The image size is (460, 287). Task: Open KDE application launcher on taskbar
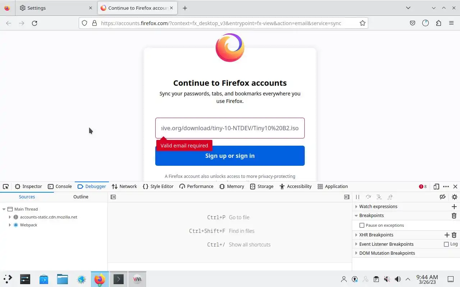(x=8, y=279)
